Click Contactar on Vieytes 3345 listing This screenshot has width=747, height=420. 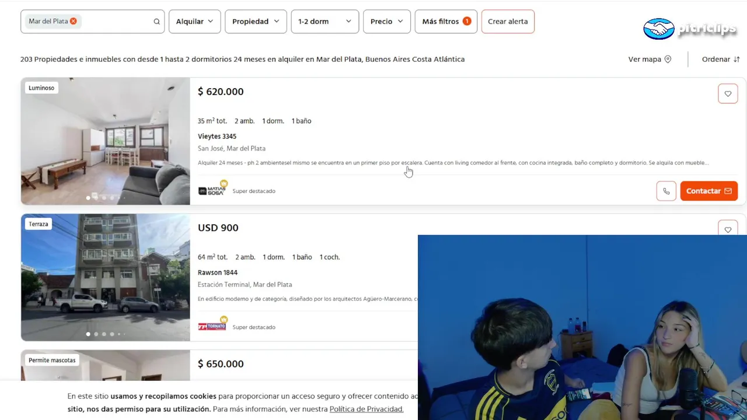click(x=709, y=191)
